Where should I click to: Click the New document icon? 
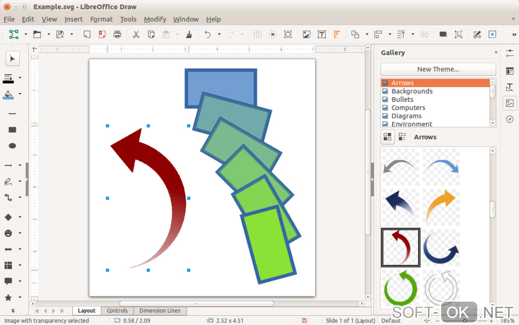pos(14,34)
